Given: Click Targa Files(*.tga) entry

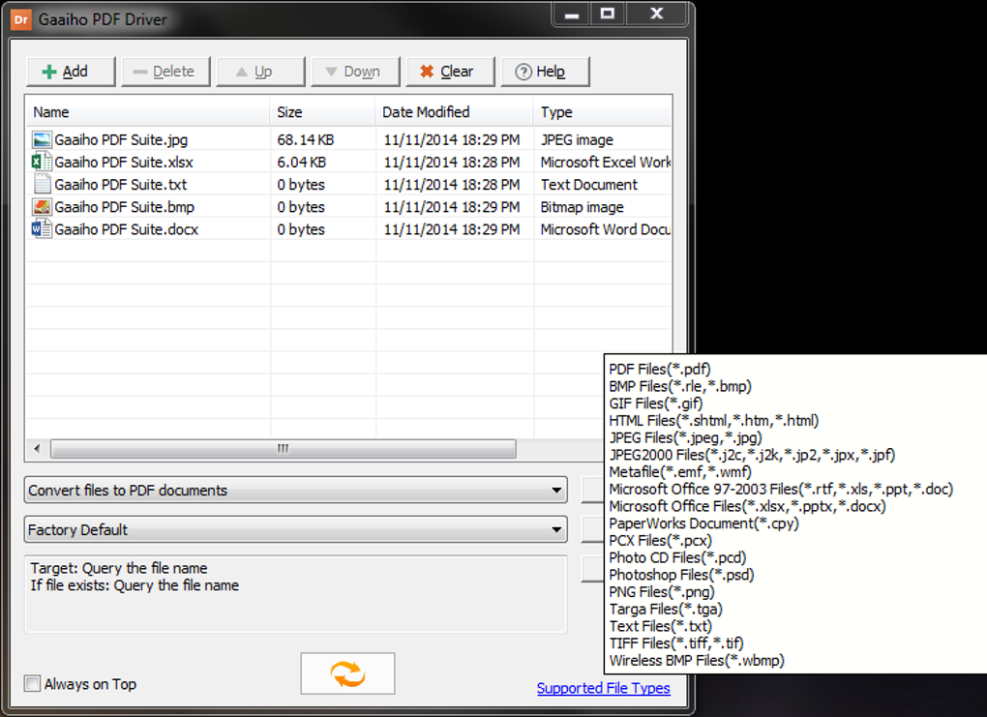Looking at the screenshot, I should coord(666,609).
